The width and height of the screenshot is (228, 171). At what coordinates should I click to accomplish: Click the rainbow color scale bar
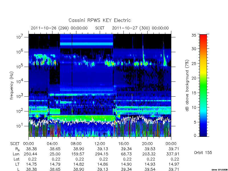[x=203, y=85]
